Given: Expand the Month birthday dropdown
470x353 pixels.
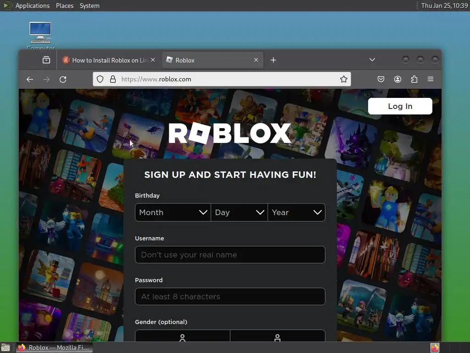Looking at the screenshot, I should click(x=173, y=212).
